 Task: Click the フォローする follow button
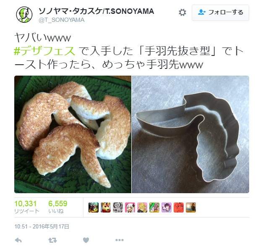(220, 13)
